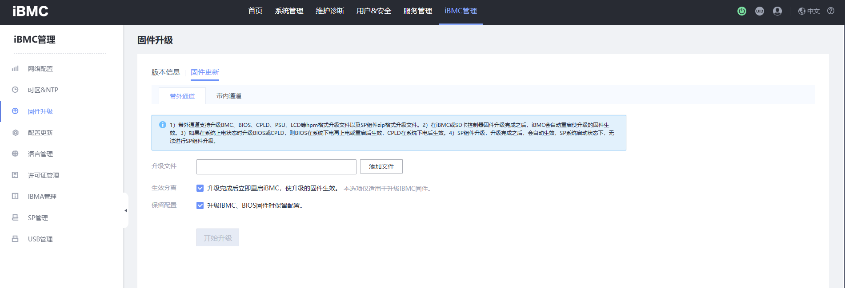The width and height of the screenshot is (845, 288).
Task: Switch to the 版本信息 tab
Action: tap(165, 72)
